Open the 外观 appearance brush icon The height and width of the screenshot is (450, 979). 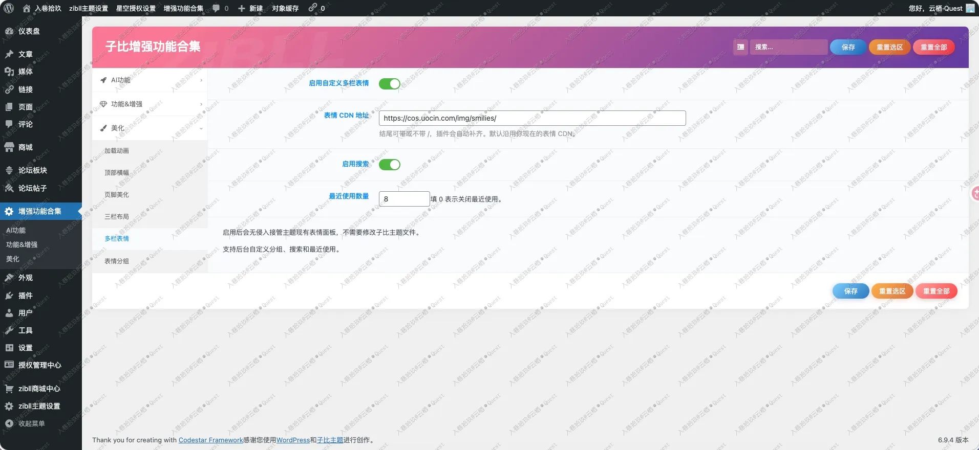click(x=9, y=278)
